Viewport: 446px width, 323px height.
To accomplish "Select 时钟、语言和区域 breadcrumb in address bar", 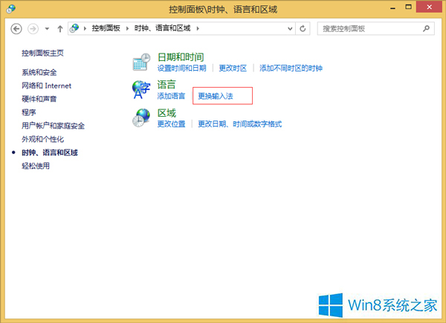I will 162,28.
